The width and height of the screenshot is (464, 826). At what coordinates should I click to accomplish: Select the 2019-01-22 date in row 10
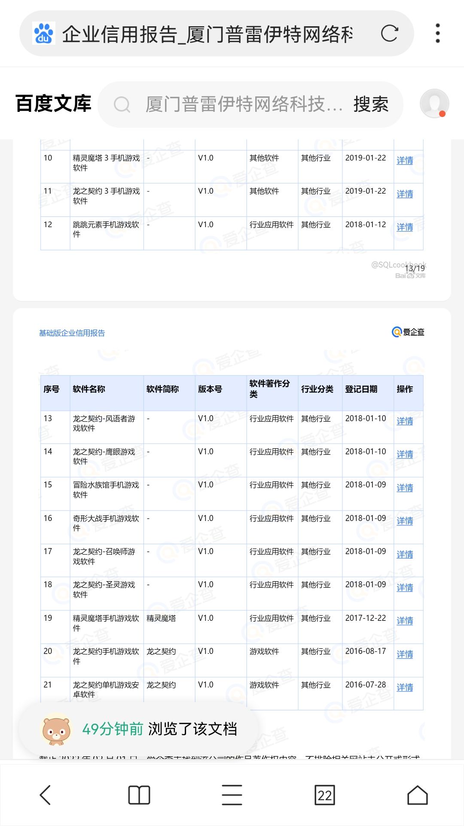pyautogui.click(x=366, y=158)
